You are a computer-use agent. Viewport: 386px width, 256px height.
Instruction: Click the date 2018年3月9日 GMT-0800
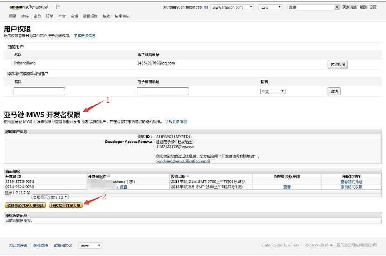click(207, 187)
